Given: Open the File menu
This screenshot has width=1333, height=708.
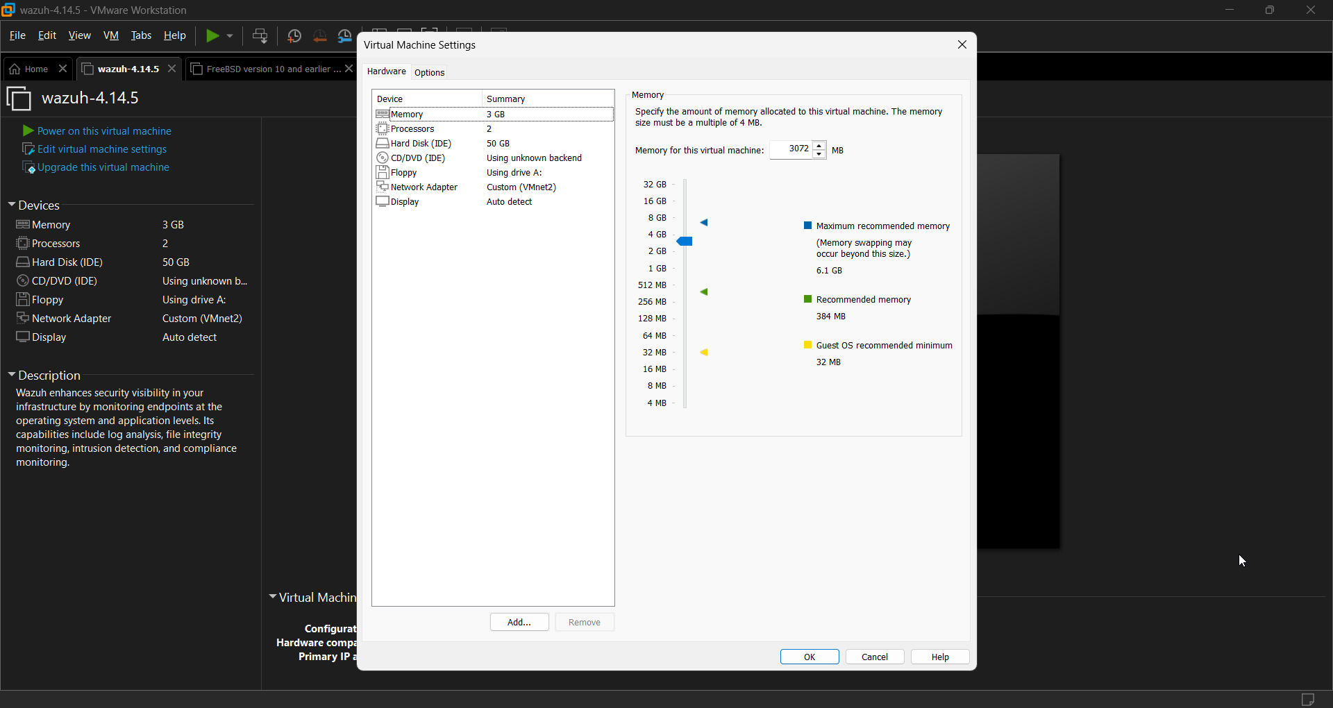Looking at the screenshot, I should [17, 35].
